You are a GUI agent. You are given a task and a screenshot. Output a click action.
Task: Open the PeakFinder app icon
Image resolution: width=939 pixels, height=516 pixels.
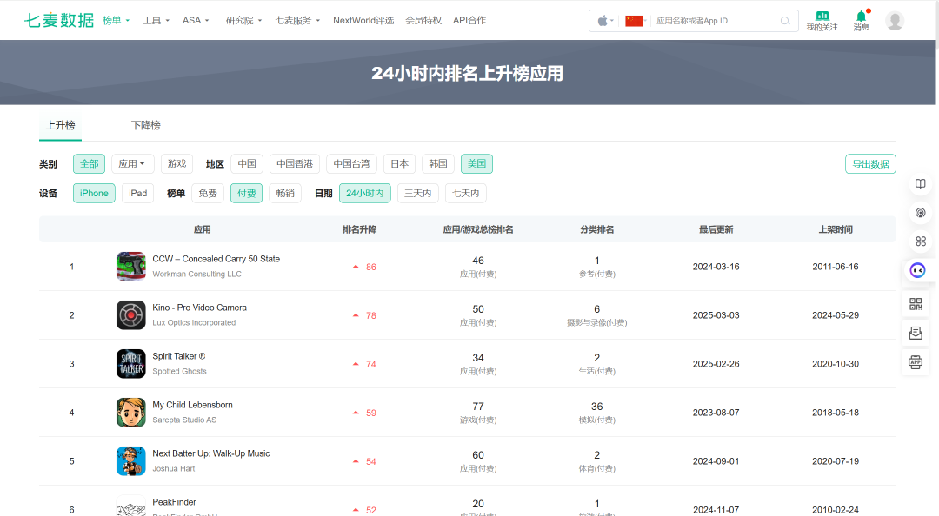(x=131, y=506)
